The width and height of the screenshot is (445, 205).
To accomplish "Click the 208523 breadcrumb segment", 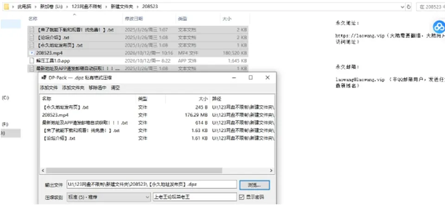I will (x=150, y=7).
